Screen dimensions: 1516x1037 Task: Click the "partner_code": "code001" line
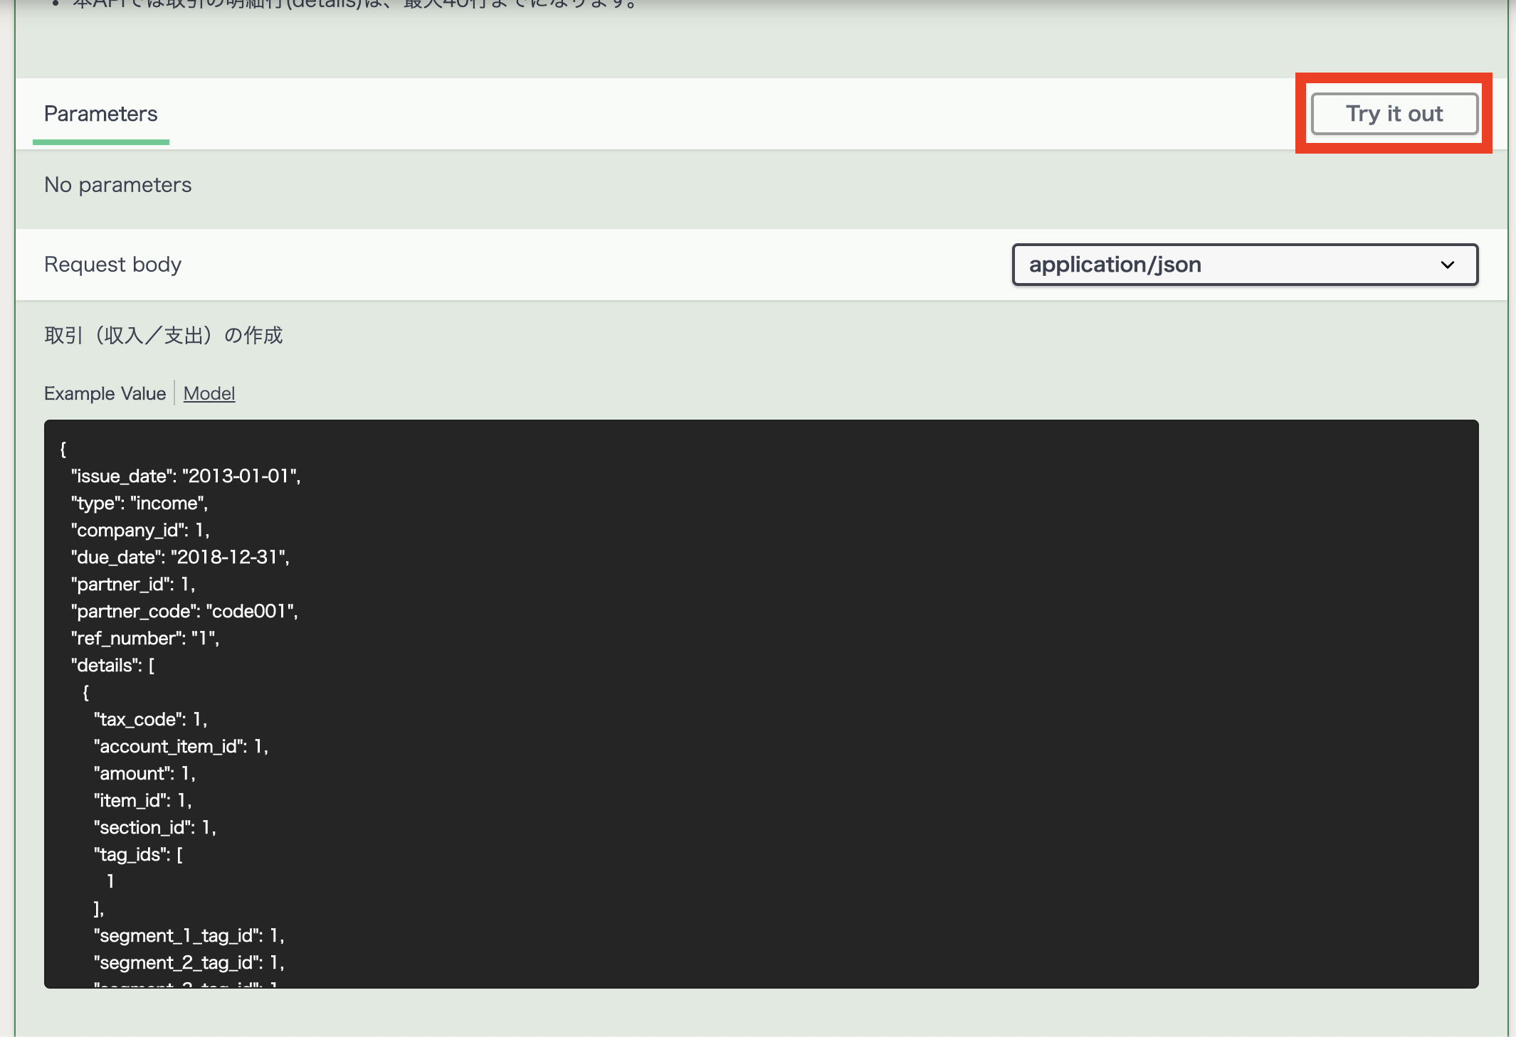[x=184, y=611]
